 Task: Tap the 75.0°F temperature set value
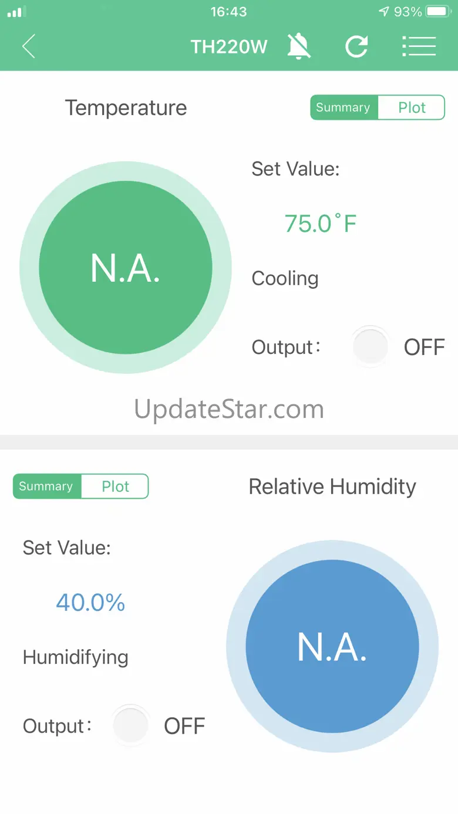point(321,224)
